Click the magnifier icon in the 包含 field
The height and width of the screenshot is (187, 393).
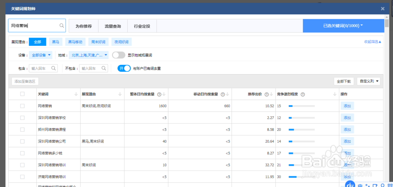(53, 68)
